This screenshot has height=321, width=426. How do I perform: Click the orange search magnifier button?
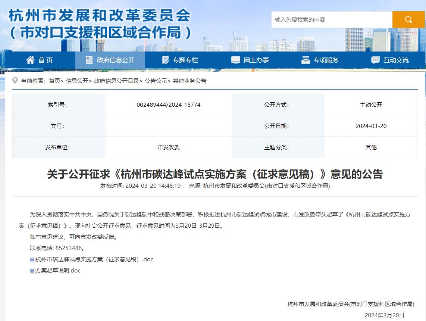[x=408, y=19]
